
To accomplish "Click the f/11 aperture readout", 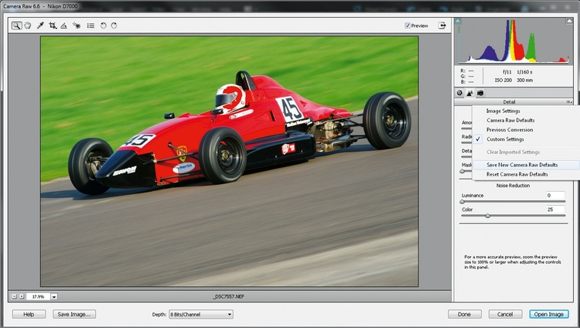I will click(x=507, y=72).
